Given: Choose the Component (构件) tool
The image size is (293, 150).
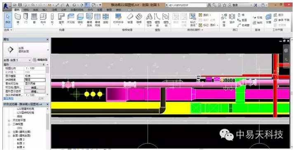Looking at the screenshot, I should point(43,19).
